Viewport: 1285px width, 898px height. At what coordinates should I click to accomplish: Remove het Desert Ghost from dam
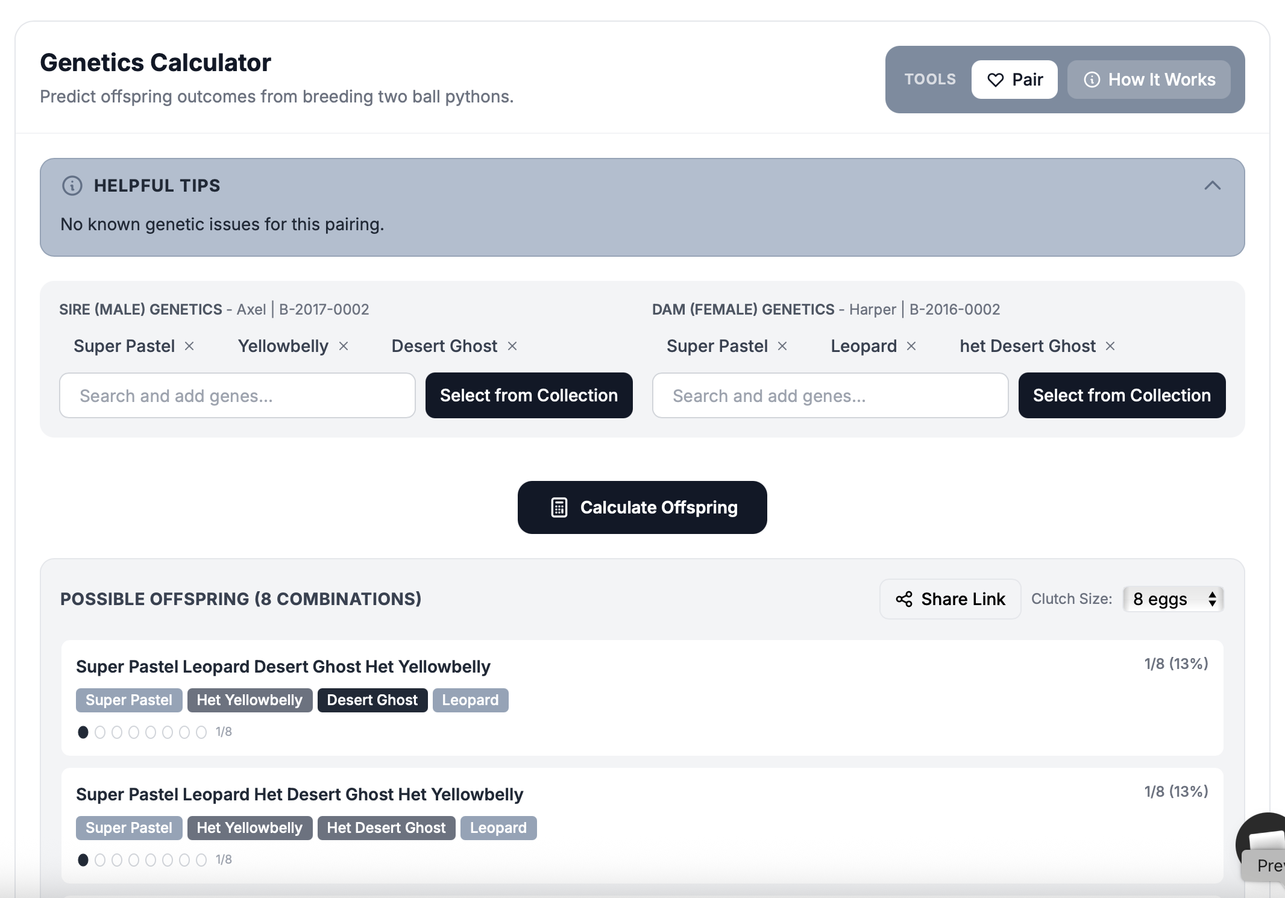1110,346
